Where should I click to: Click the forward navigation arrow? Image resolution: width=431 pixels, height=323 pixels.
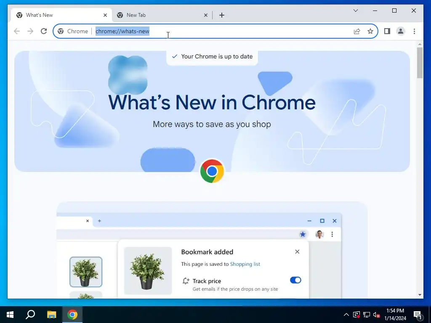pyautogui.click(x=30, y=31)
